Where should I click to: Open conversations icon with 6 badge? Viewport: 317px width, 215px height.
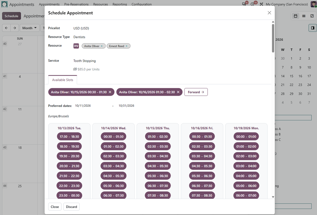click(x=244, y=4)
